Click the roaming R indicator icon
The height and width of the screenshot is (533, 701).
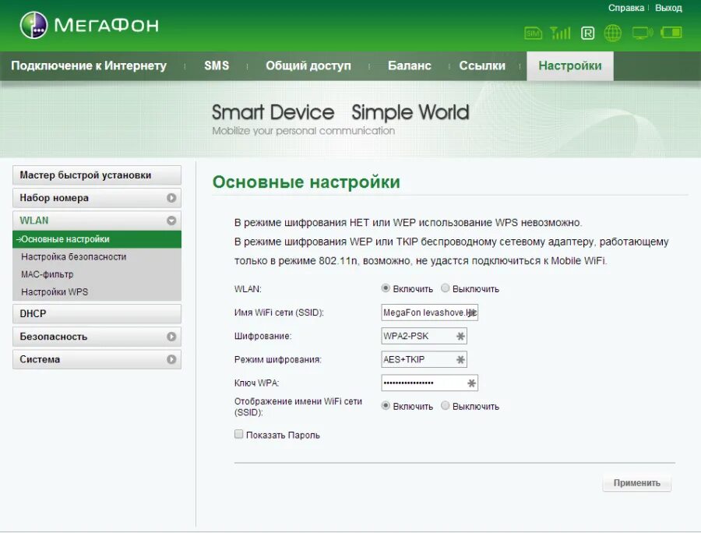tap(587, 33)
